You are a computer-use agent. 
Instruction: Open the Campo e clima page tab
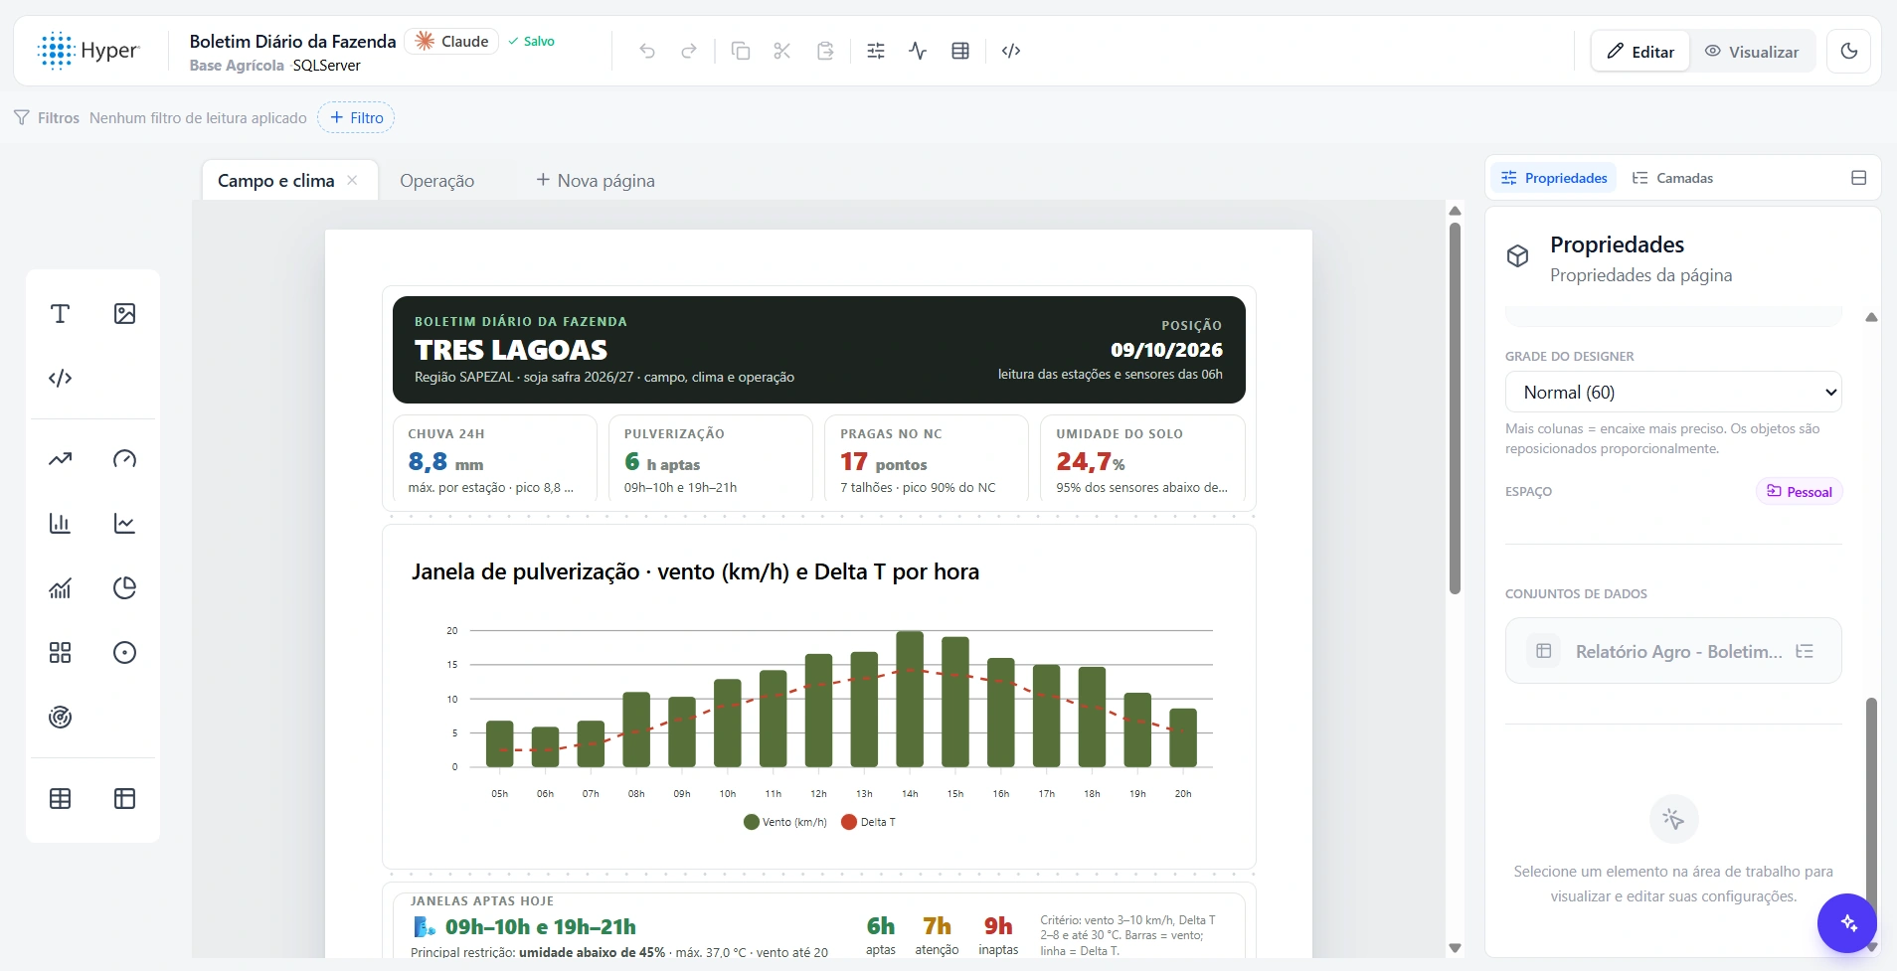tap(276, 181)
